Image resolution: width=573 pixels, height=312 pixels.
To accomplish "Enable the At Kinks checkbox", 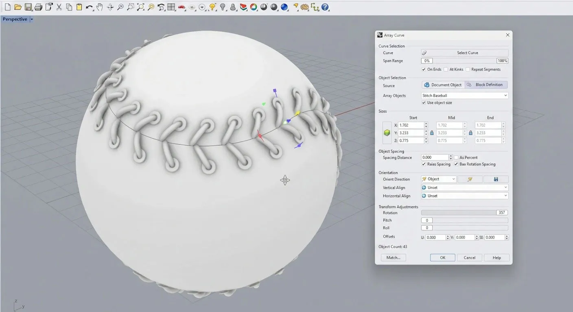I will tap(446, 69).
